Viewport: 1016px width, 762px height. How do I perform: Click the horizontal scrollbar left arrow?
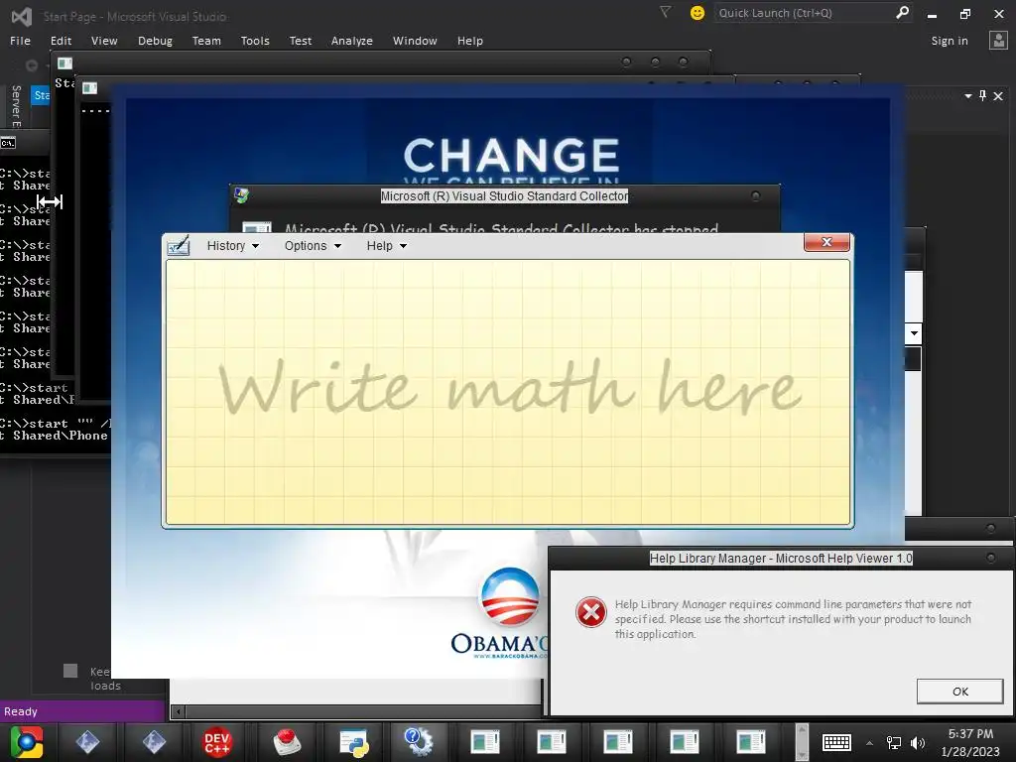pos(179,712)
